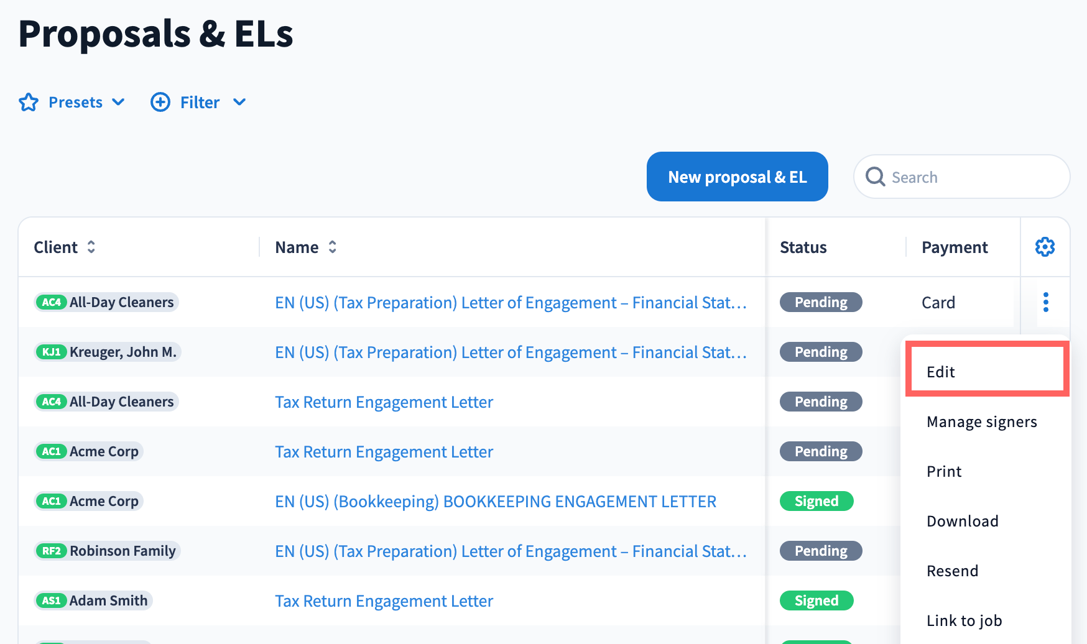Expand the Presets dropdown chevron

(118, 103)
